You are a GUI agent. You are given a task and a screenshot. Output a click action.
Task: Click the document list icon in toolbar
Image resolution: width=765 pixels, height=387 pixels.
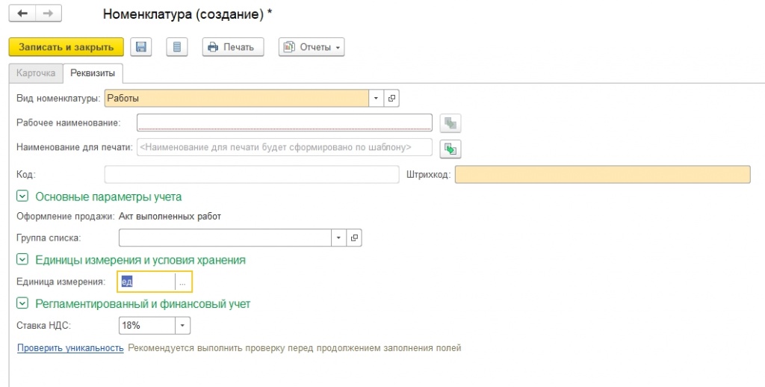pyautogui.click(x=176, y=47)
